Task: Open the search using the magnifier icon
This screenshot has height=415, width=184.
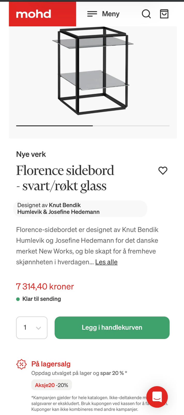Action: (146, 14)
